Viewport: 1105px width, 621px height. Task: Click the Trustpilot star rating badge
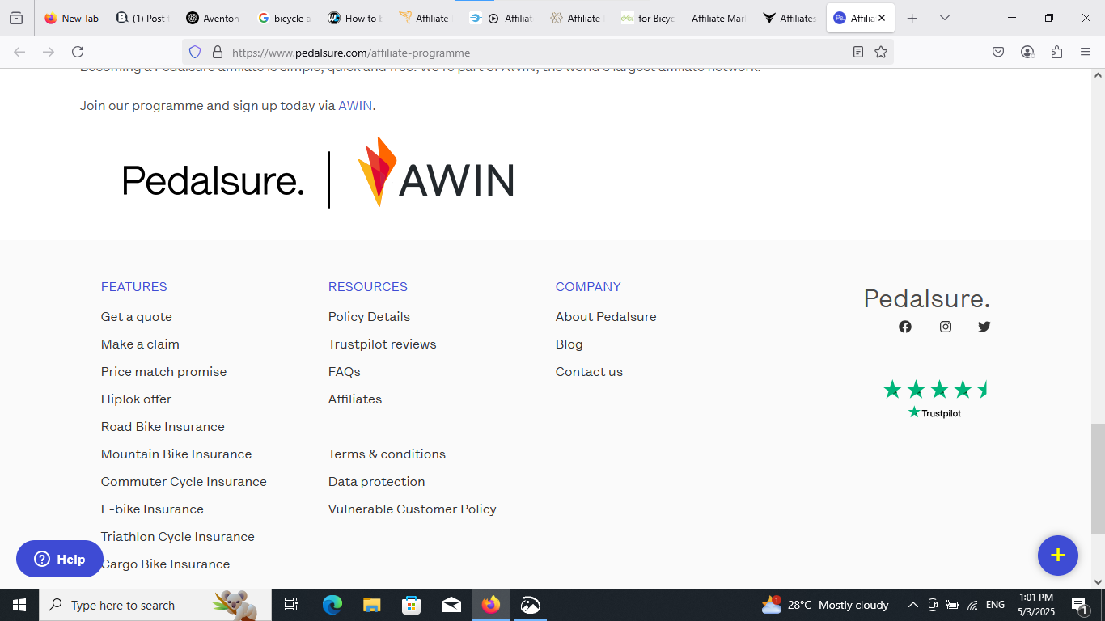tap(936, 399)
